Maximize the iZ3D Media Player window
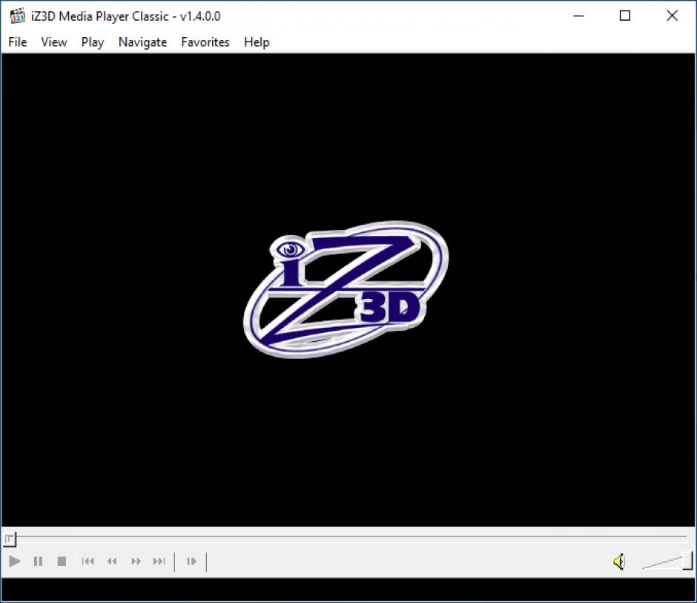This screenshot has width=697, height=603. coord(625,16)
